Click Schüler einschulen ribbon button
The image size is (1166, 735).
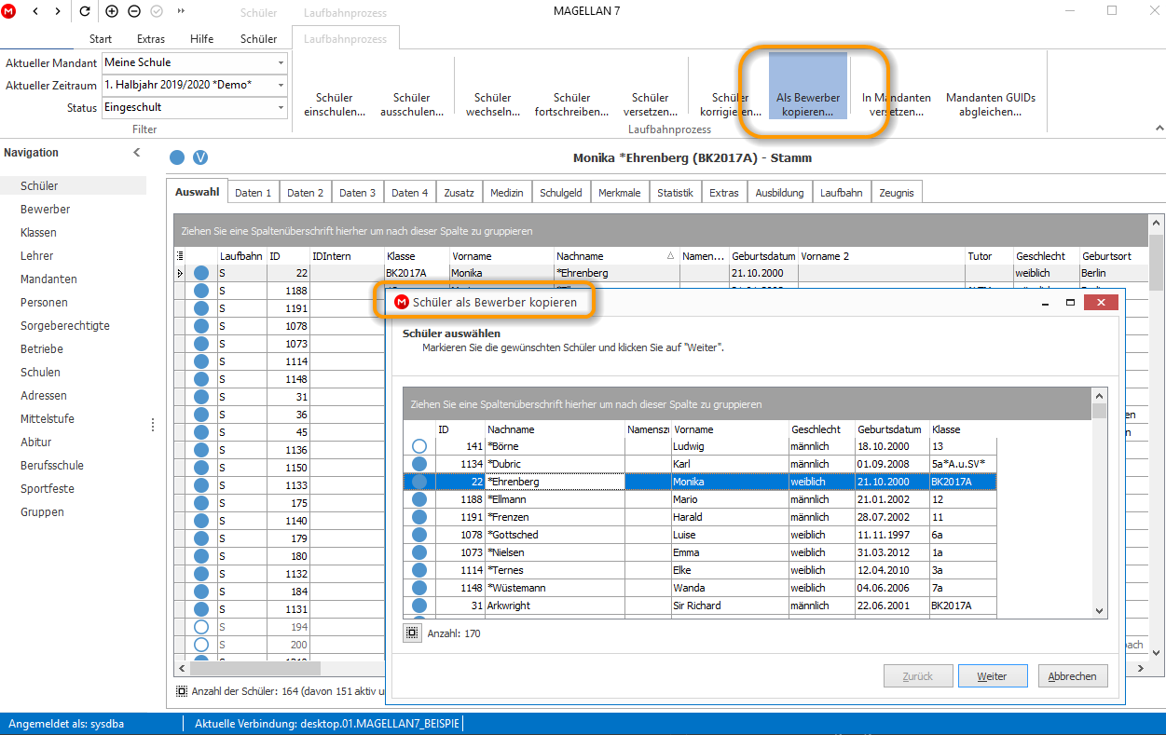tap(335, 104)
